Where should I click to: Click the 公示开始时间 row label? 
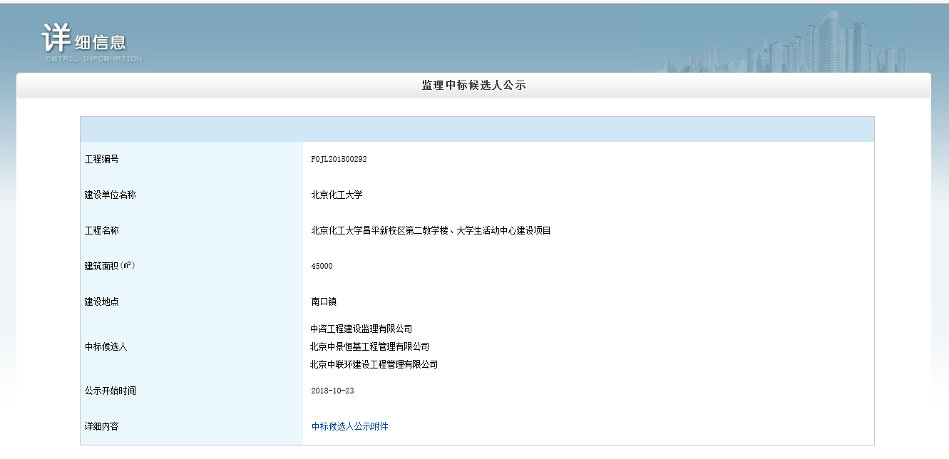110,391
